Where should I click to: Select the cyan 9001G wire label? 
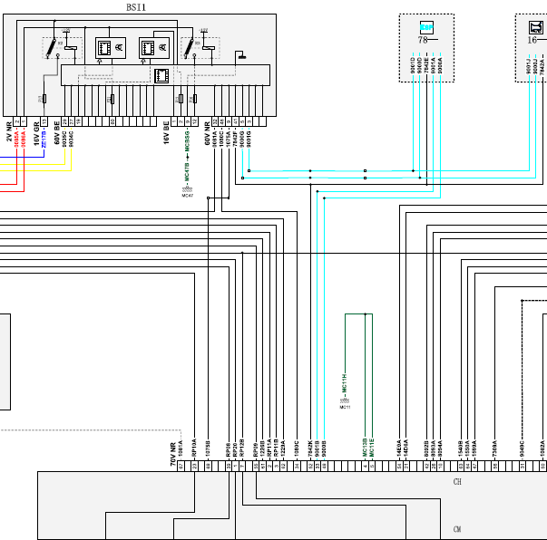[x=249, y=139]
